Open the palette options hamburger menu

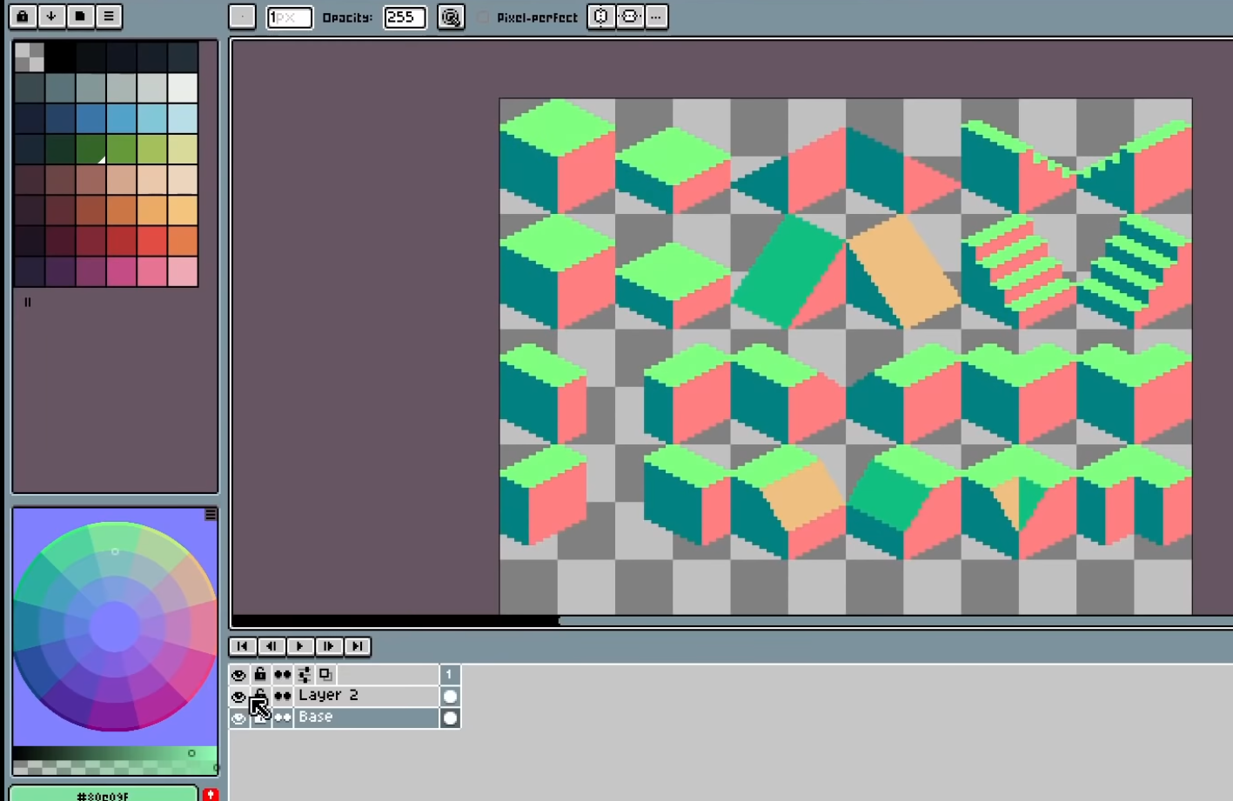[x=109, y=17]
